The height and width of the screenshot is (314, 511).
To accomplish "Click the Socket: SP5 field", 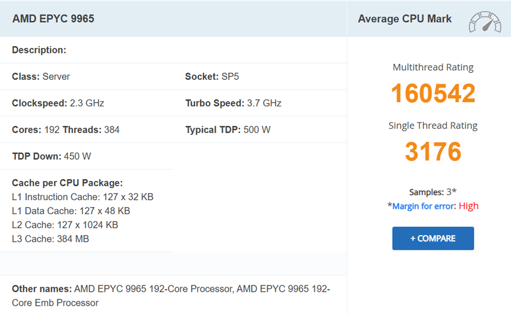I will (x=211, y=76).
